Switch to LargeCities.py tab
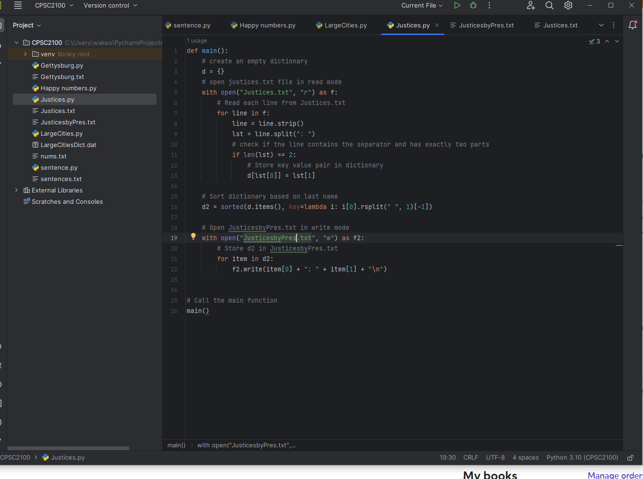 (341, 25)
